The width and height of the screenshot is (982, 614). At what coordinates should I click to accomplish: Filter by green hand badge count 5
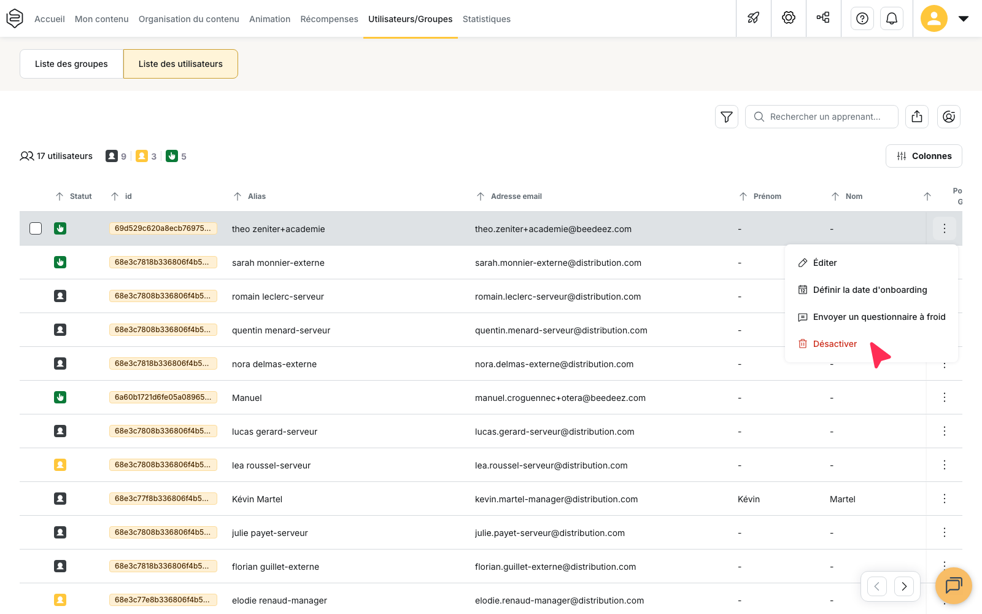click(176, 156)
